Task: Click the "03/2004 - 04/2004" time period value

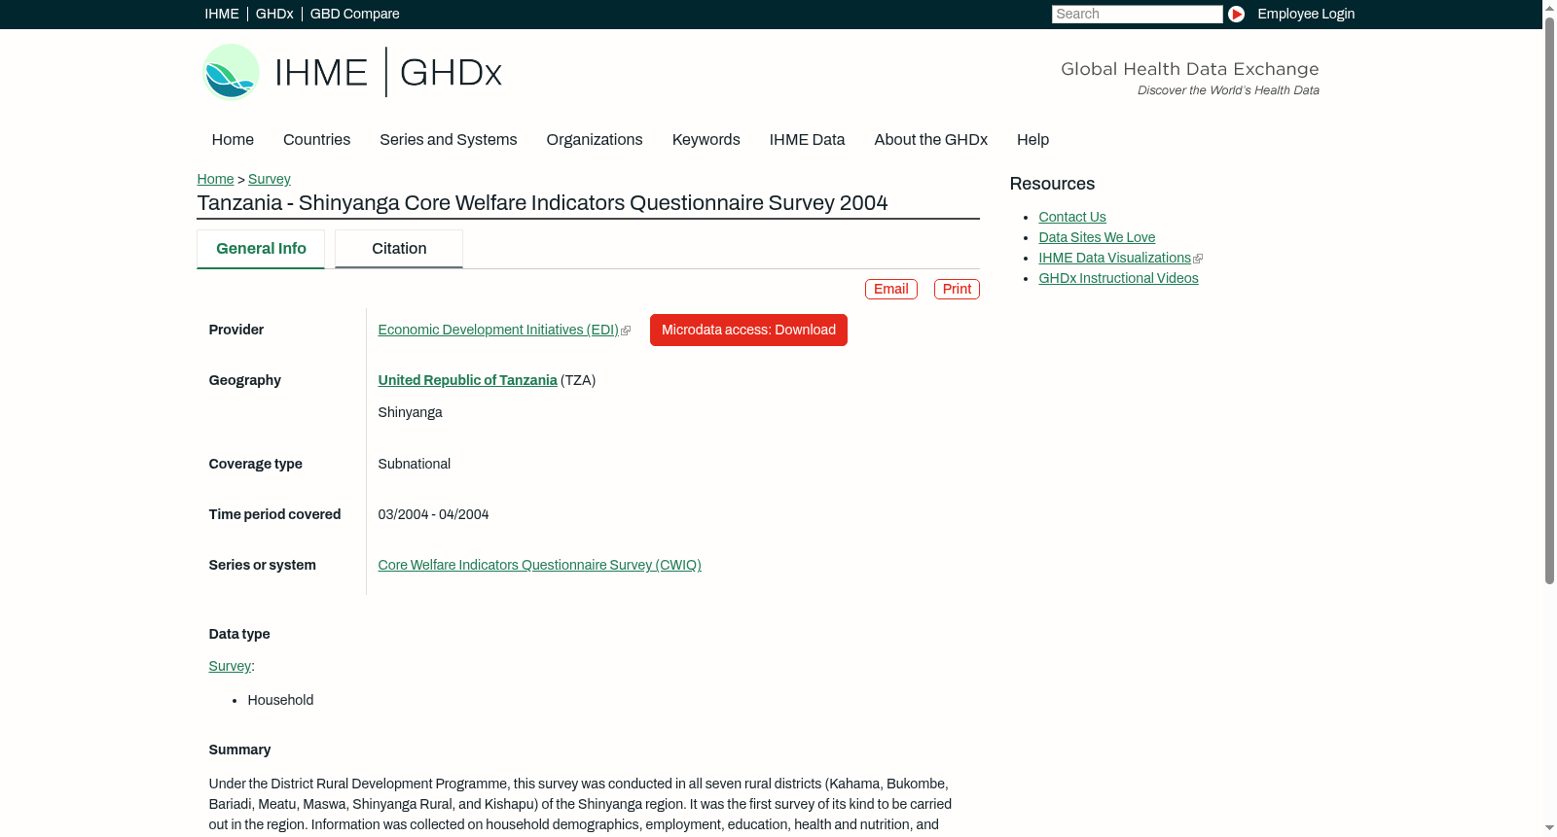Action: (434, 515)
